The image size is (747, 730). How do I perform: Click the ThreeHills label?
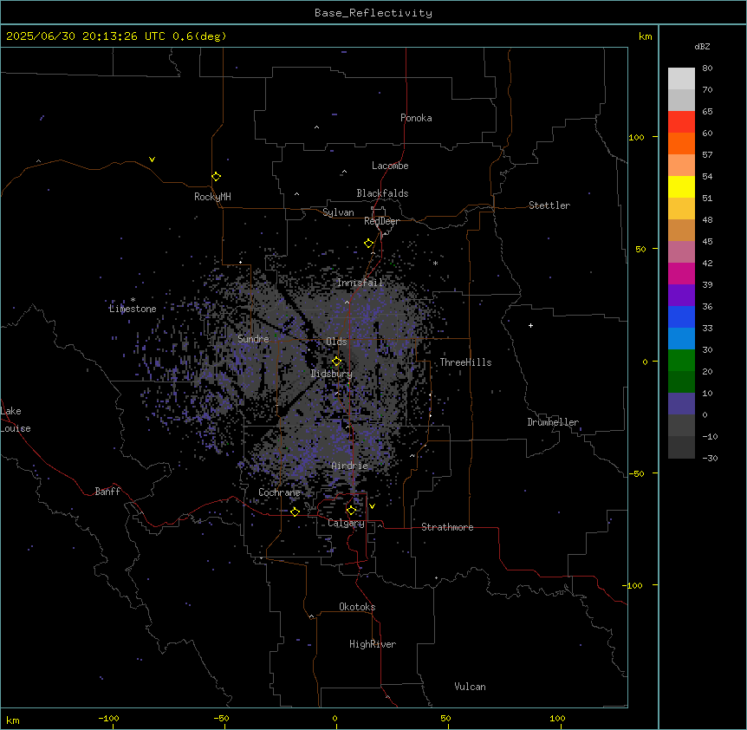(465, 362)
